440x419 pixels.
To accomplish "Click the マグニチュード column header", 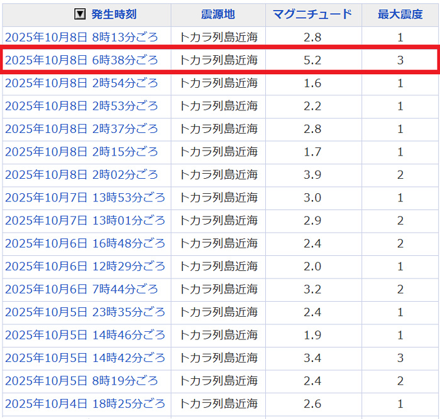I will [312, 14].
